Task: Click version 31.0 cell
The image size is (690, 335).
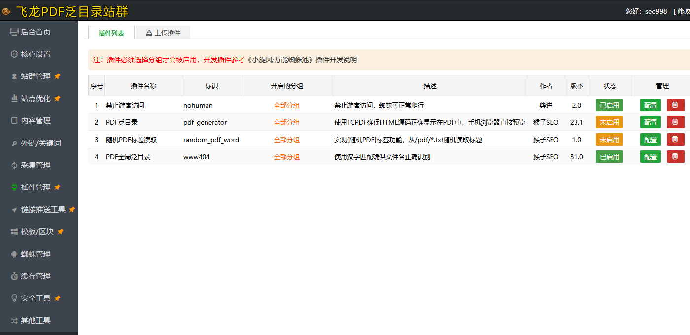Action: click(577, 157)
